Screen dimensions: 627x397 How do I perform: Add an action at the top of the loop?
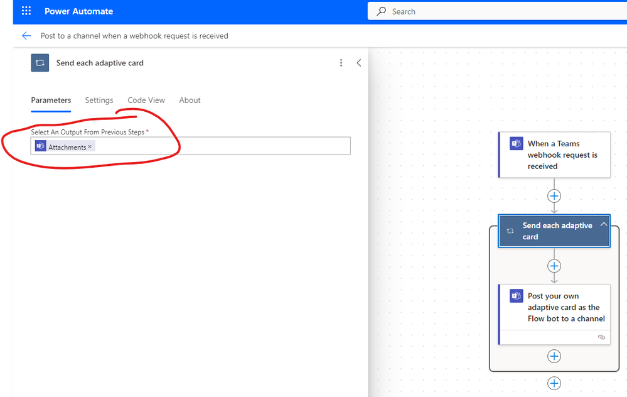(554, 266)
